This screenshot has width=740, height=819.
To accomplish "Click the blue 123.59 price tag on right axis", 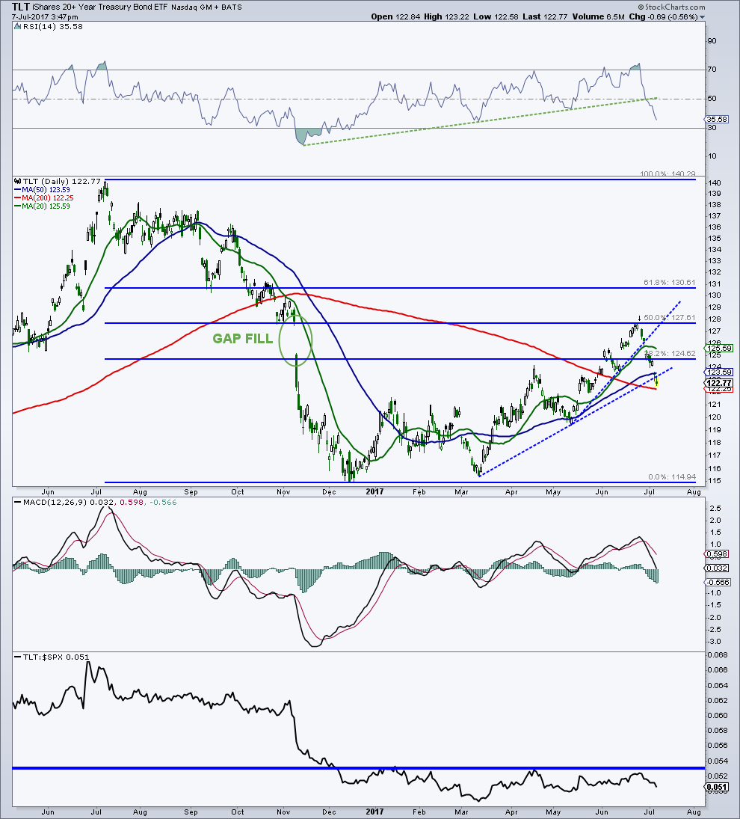I will 719,372.
